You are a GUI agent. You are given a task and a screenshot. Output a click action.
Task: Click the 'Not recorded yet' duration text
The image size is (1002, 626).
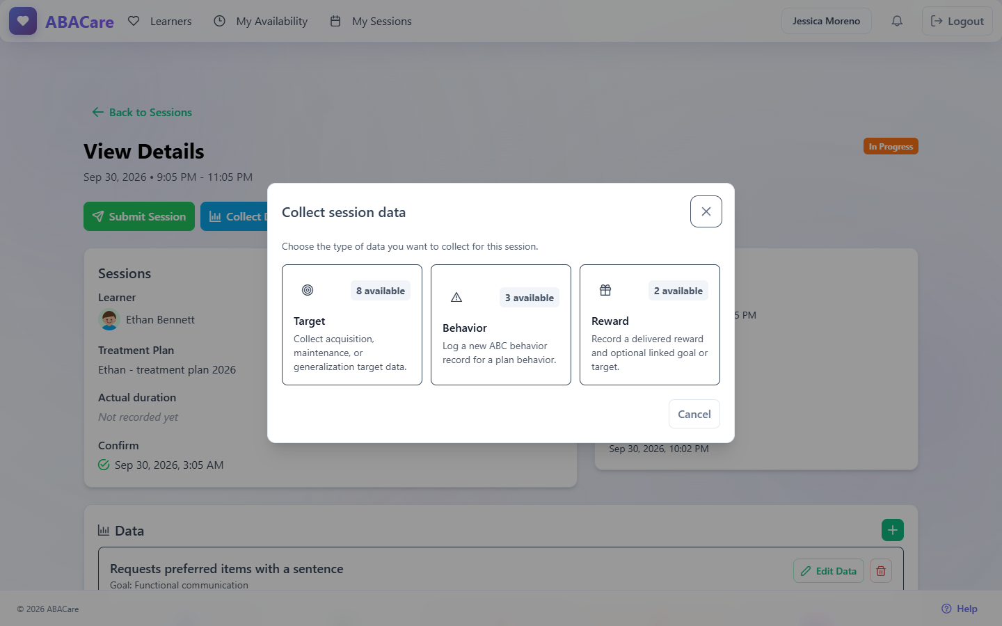tap(138, 417)
